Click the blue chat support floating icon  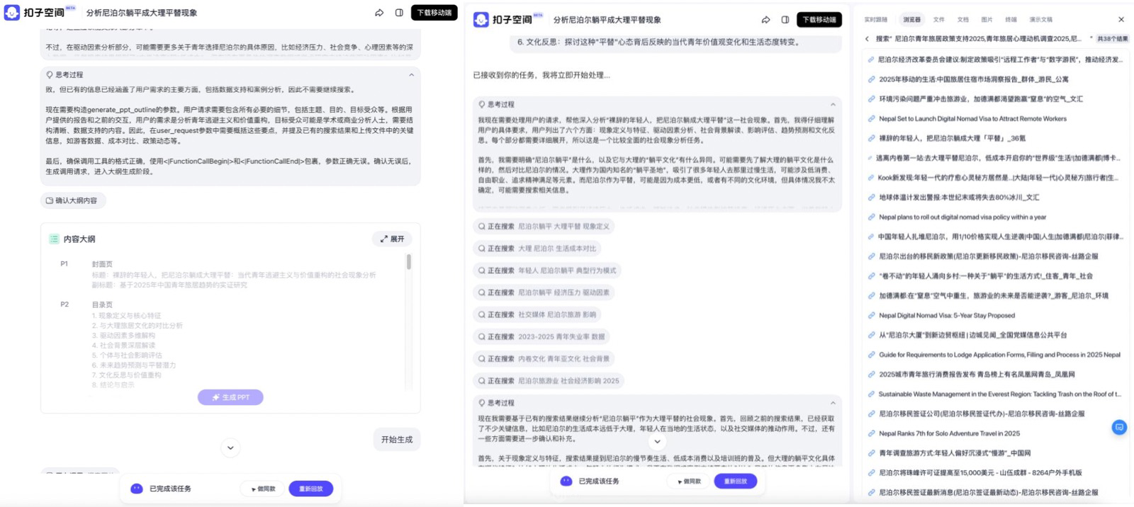(x=1119, y=427)
